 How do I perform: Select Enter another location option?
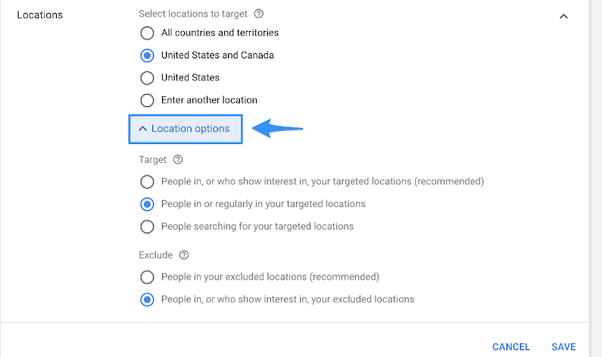[x=147, y=100]
